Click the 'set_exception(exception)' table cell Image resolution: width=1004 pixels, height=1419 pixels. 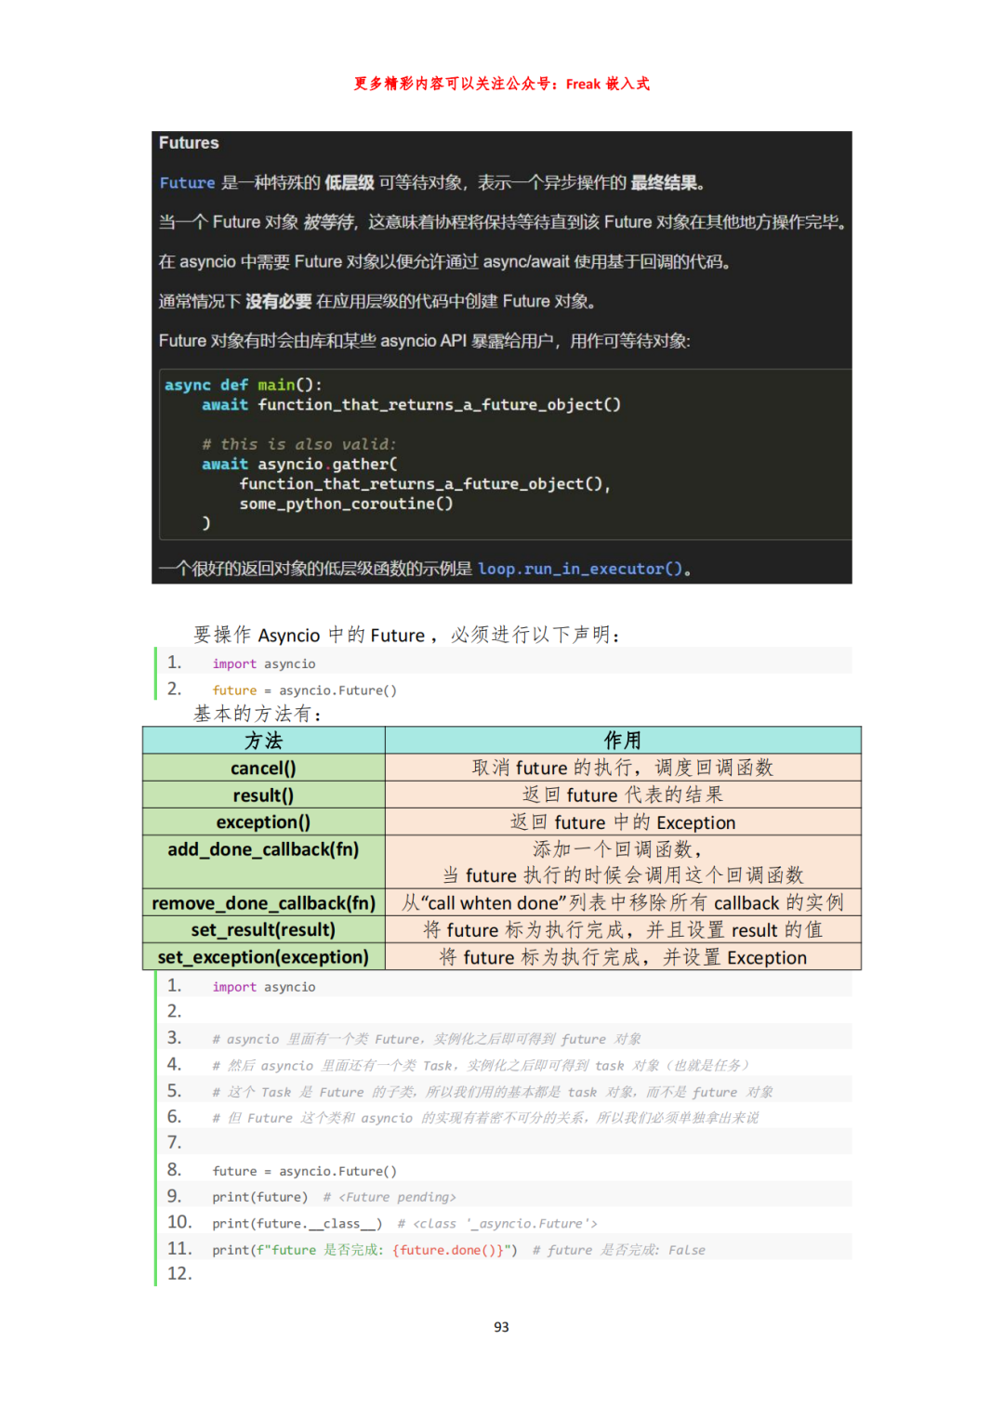point(263,957)
